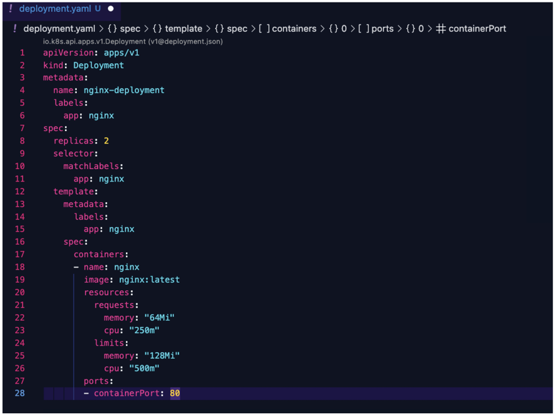Image resolution: width=554 pixels, height=415 pixels.
Task: Open first 'spec' breadcrumb segment
Action: pyautogui.click(x=124, y=29)
